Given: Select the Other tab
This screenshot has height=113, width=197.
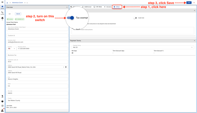Looking at the screenshot, I should pos(117,7).
